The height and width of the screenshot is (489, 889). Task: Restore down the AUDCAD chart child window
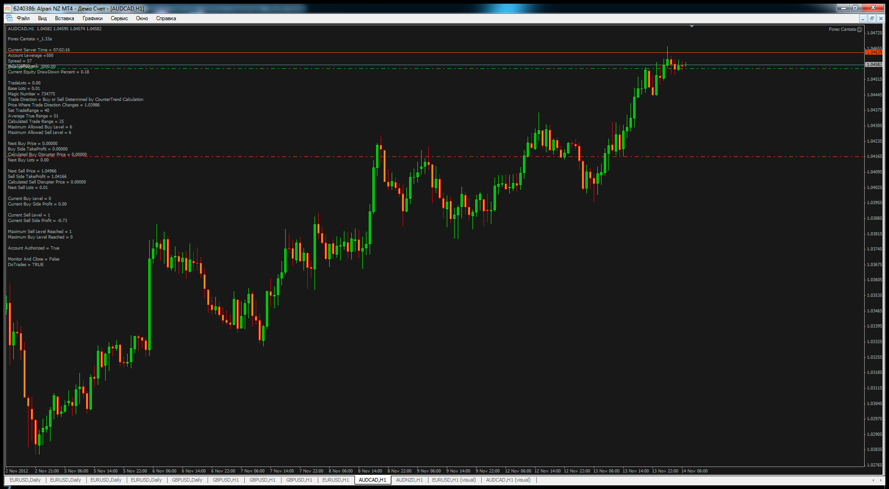[x=872, y=18]
